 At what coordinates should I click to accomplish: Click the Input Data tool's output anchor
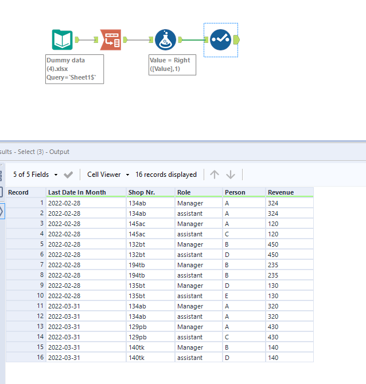pyautogui.click(x=79, y=39)
